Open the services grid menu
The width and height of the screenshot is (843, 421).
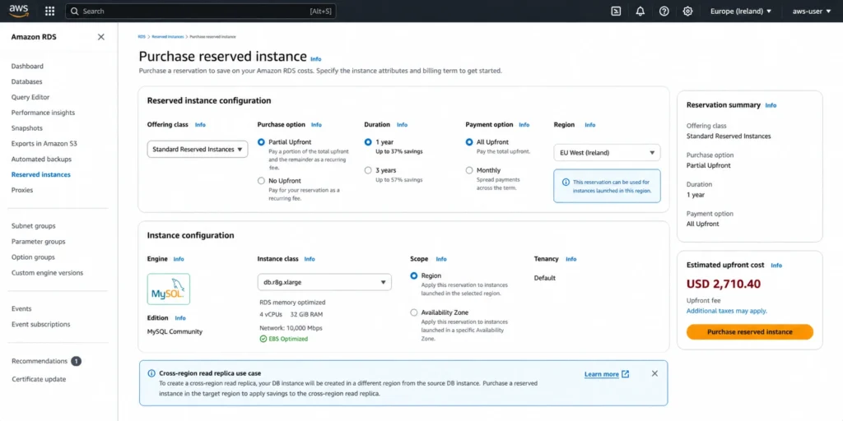click(x=50, y=12)
